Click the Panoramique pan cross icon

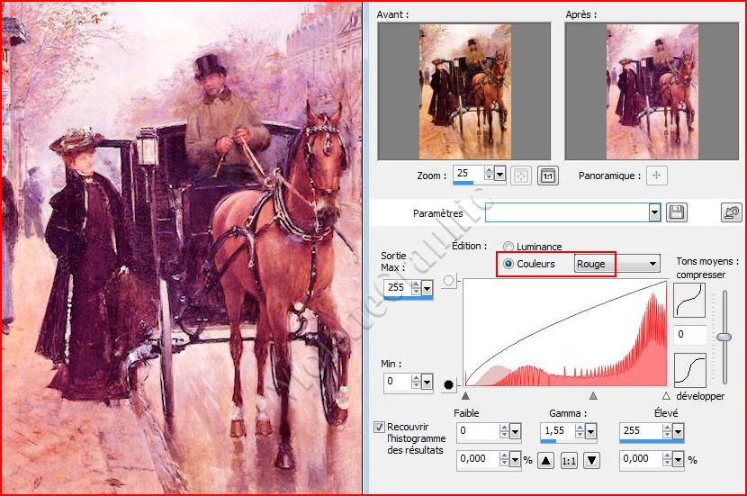(657, 176)
